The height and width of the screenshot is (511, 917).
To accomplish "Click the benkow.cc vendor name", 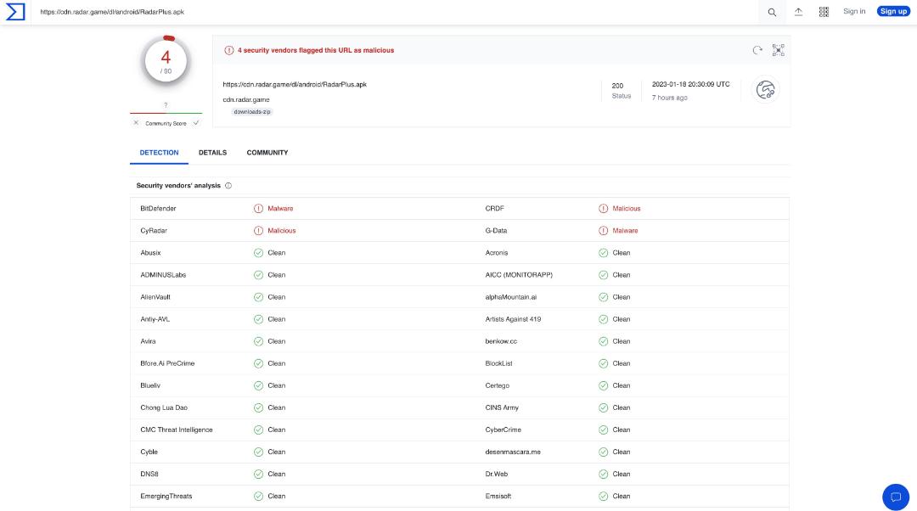I will [x=501, y=341].
